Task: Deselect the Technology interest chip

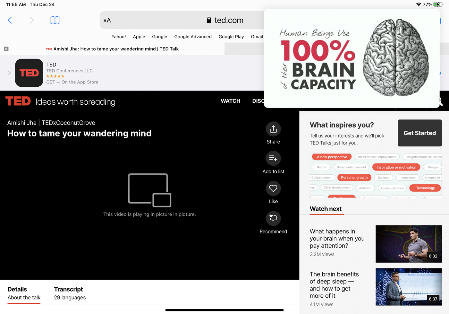Action: click(x=425, y=188)
